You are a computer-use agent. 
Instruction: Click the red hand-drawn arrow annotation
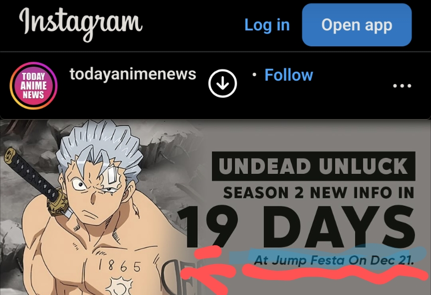pos(209,269)
